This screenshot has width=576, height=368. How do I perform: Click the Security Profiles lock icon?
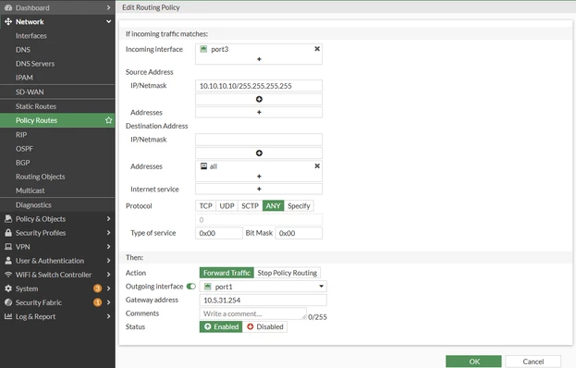point(8,233)
